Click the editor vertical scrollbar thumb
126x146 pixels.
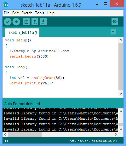coord(121,66)
